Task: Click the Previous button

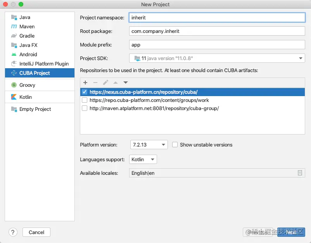Action: coord(258,232)
